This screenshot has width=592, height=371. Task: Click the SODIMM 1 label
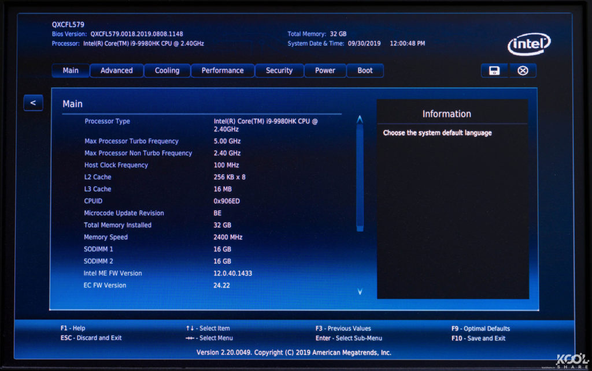pyautogui.click(x=98, y=249)
